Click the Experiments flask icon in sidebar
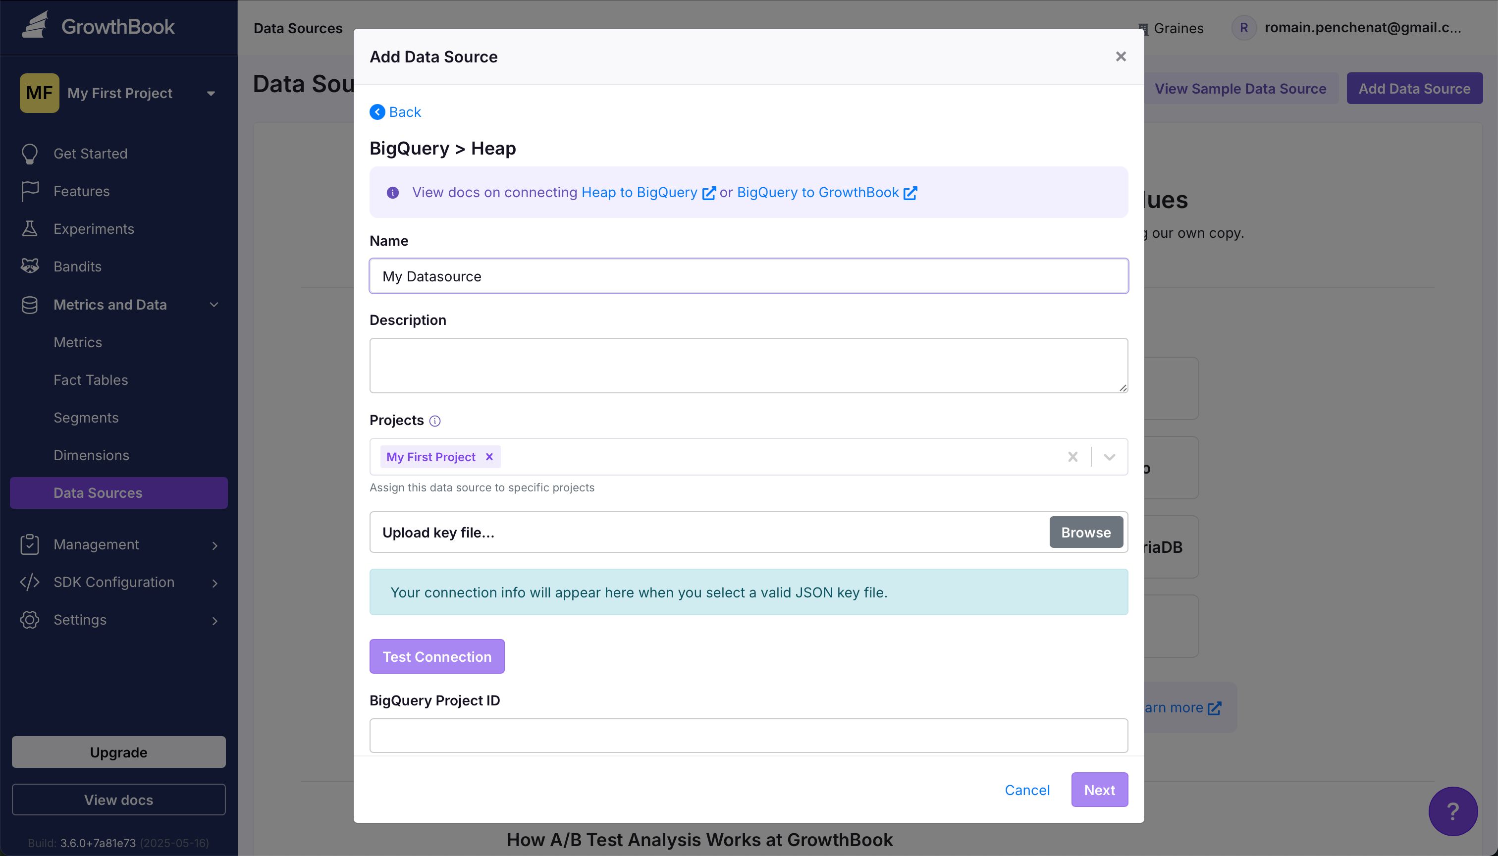The width and height of the screenshot is (1498, 856). tap(29, 229)
